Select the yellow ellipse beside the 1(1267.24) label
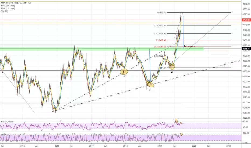This screenshot has width=251, height=148. (x=172, y=66)
